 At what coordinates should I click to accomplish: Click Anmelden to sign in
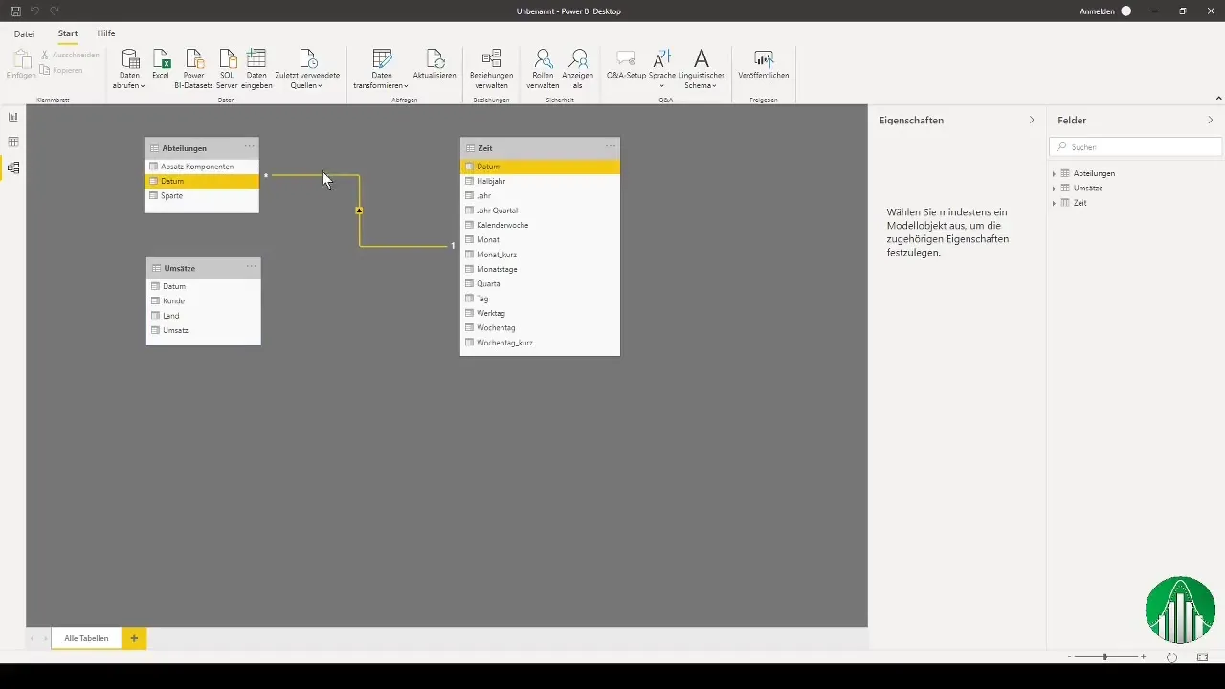coord(1097,11)
